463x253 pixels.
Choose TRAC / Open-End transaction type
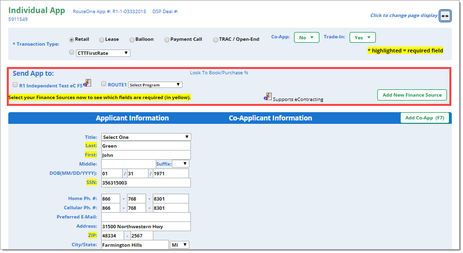(216, 40)
